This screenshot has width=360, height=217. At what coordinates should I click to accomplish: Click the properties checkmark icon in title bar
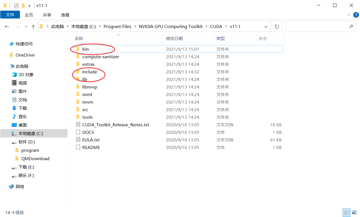(x=16, y=6)
